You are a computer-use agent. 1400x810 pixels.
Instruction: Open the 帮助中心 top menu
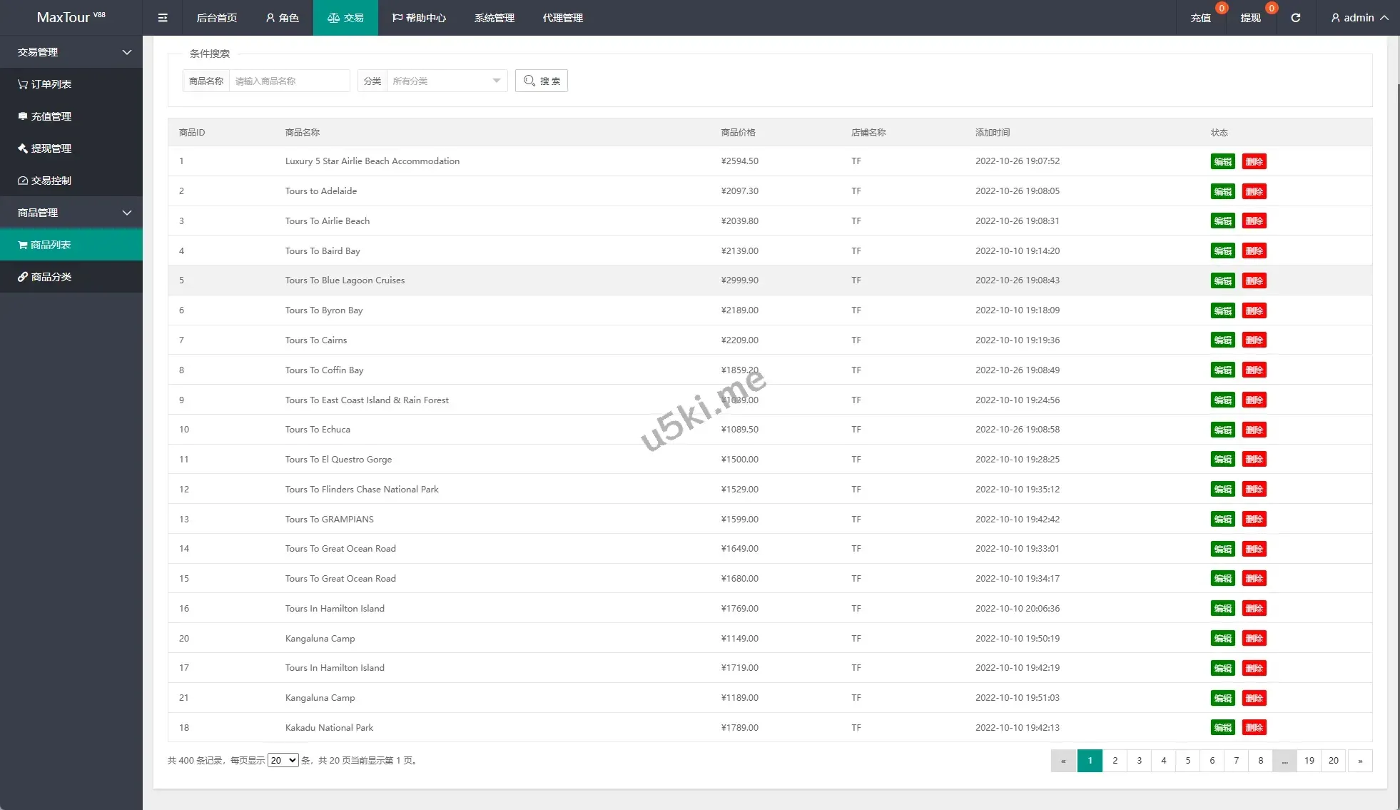419,18
